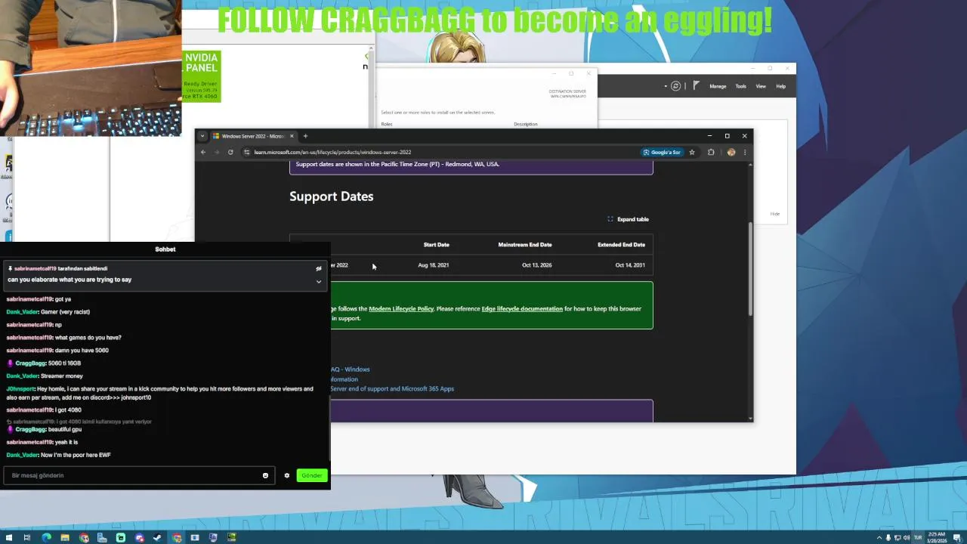Open Server end of support and Microsoft 365 Apps link
Image resolution: width=967 pixels, height=544 pixels.
392,388
